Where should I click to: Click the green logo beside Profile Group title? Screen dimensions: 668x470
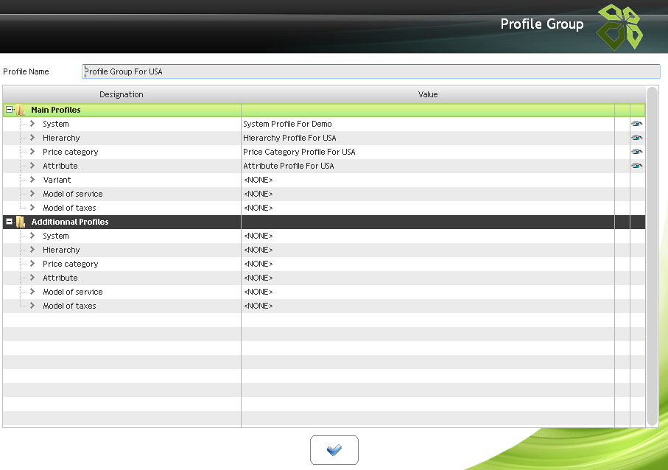[619, 27]
